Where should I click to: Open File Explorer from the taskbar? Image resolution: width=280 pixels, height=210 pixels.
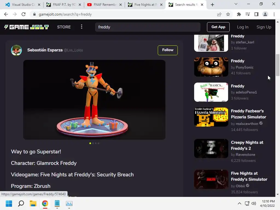click(33, 203)
